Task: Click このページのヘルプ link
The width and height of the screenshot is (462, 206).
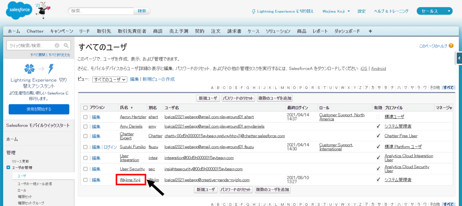Action: pyautogui.click(x=433, y=46)
